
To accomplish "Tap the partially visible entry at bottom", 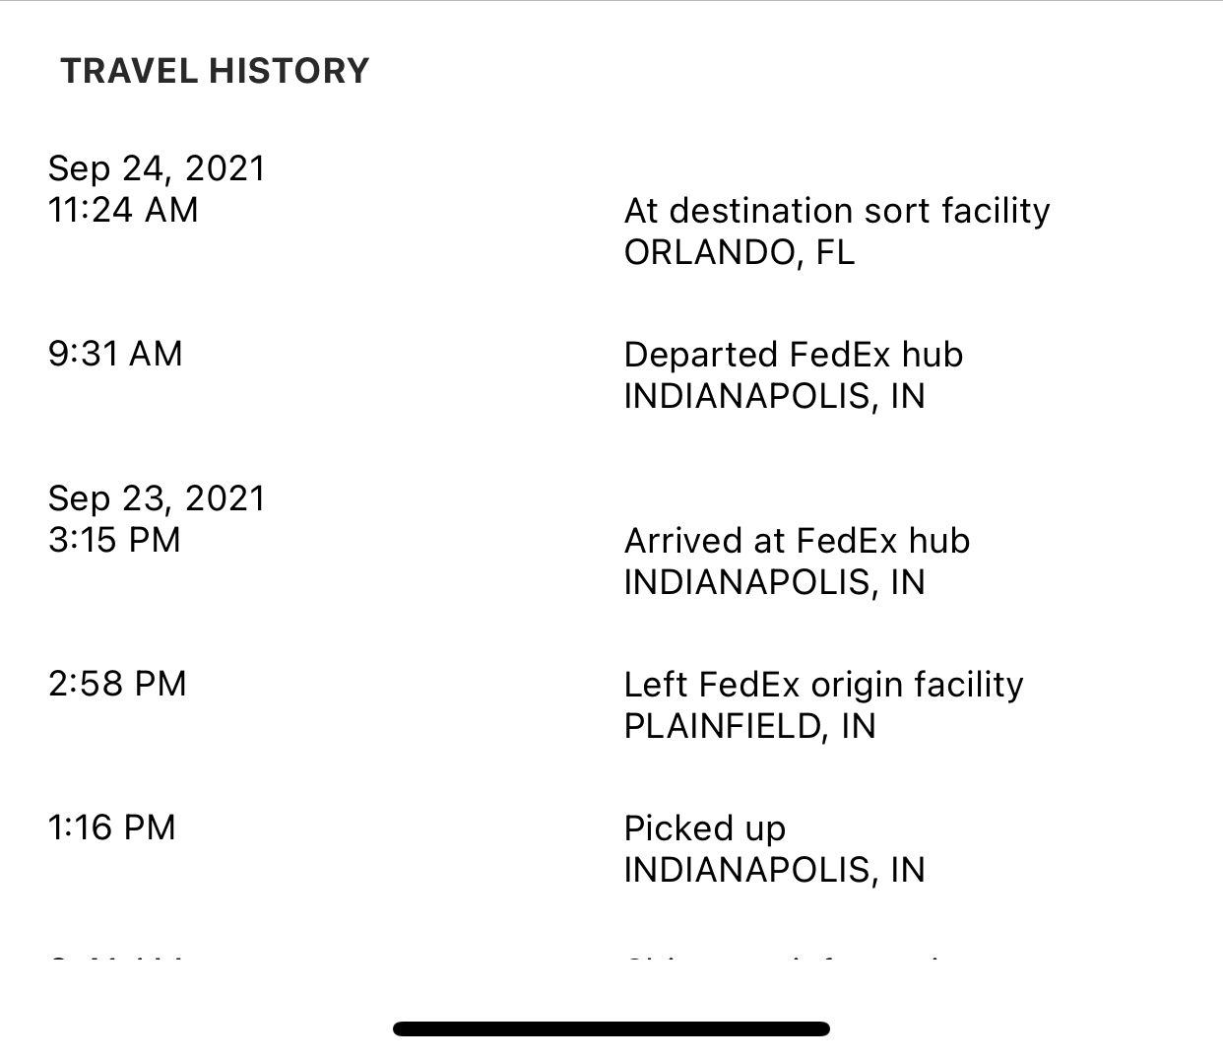I will point(611,958).
